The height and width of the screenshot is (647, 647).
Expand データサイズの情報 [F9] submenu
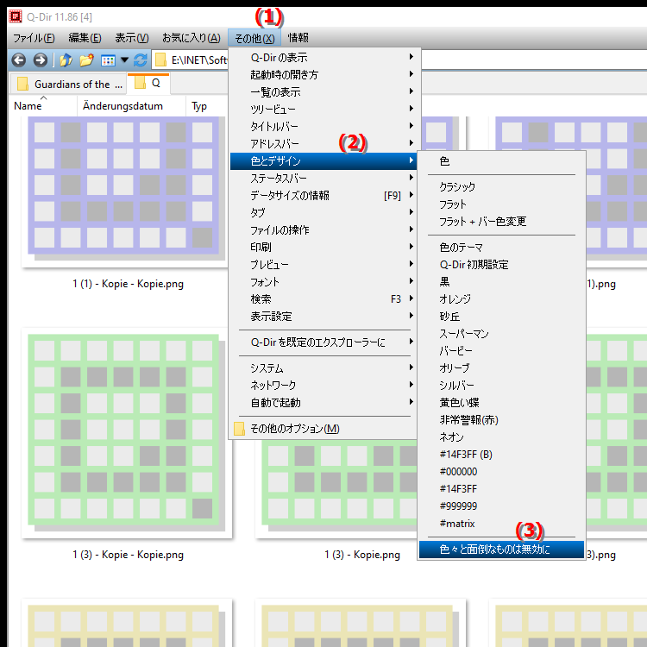pyautogui.click(x=323, y=196)
